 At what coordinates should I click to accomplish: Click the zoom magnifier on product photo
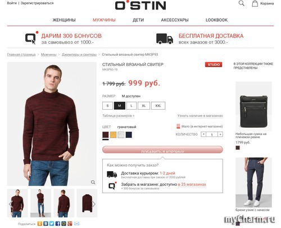point(93,182)
